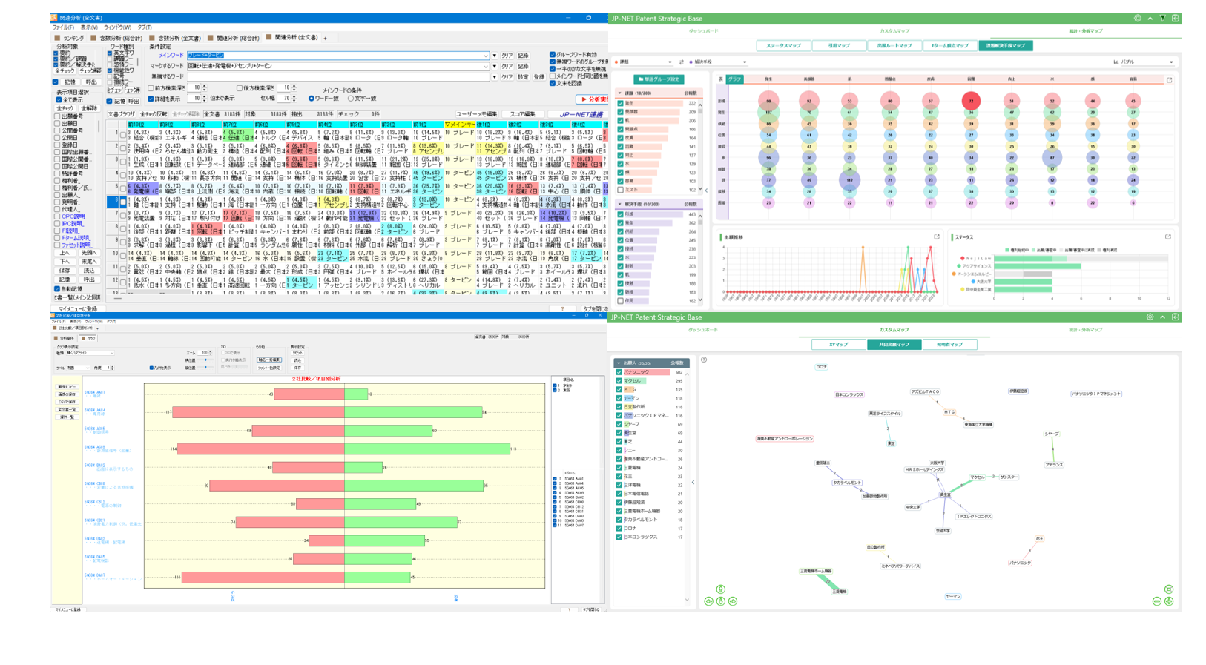Click クリア next to メインワード field
The image size is (1206, 665).
[x=507, y=56]
